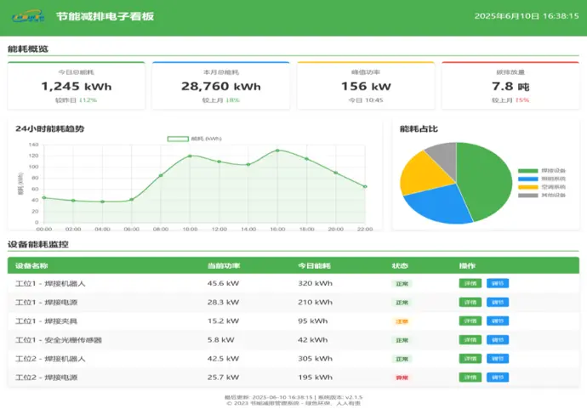The width and height of the screenshot is (587, 409).
Task: Select the 本月总能耗 summary card
Action: click(221, 85)
